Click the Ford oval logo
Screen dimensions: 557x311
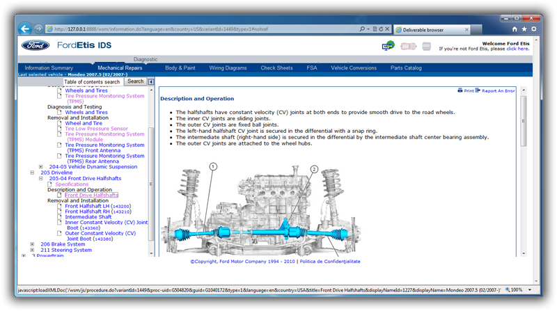(x=36, y=45)
